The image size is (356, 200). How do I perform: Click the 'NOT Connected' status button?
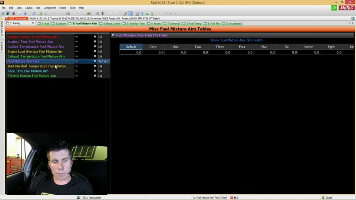pos(18,19)
